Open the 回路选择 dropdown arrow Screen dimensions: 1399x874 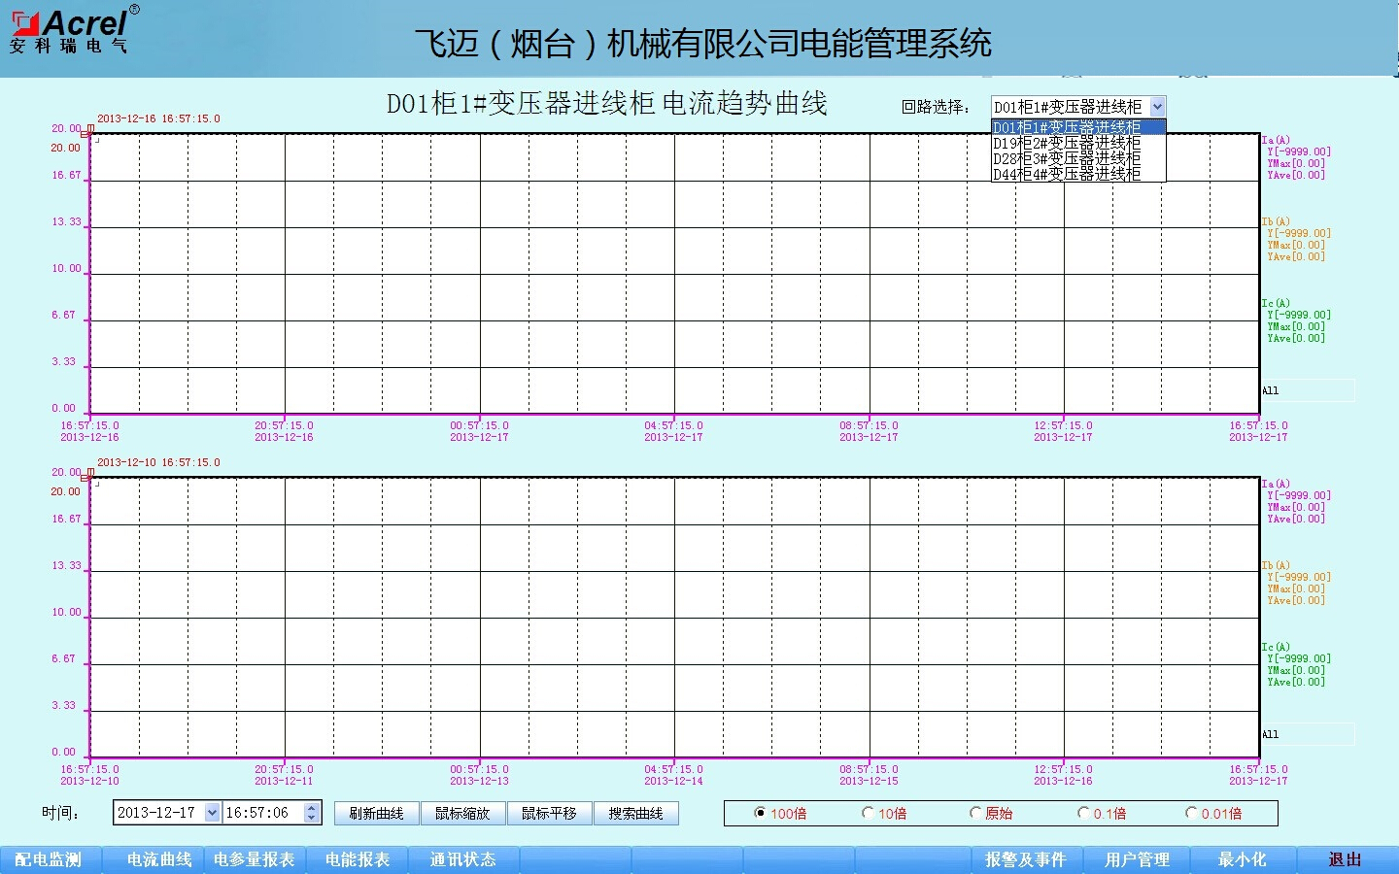pyautogui.click(x=1156, y=107)
